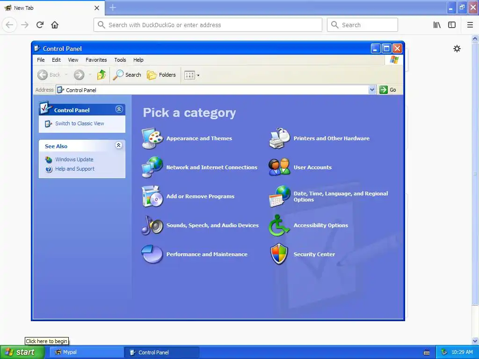This screenshot has width=479, height=359.
Task: Click the Windows Start button
Action: click(x=22, y=352)
